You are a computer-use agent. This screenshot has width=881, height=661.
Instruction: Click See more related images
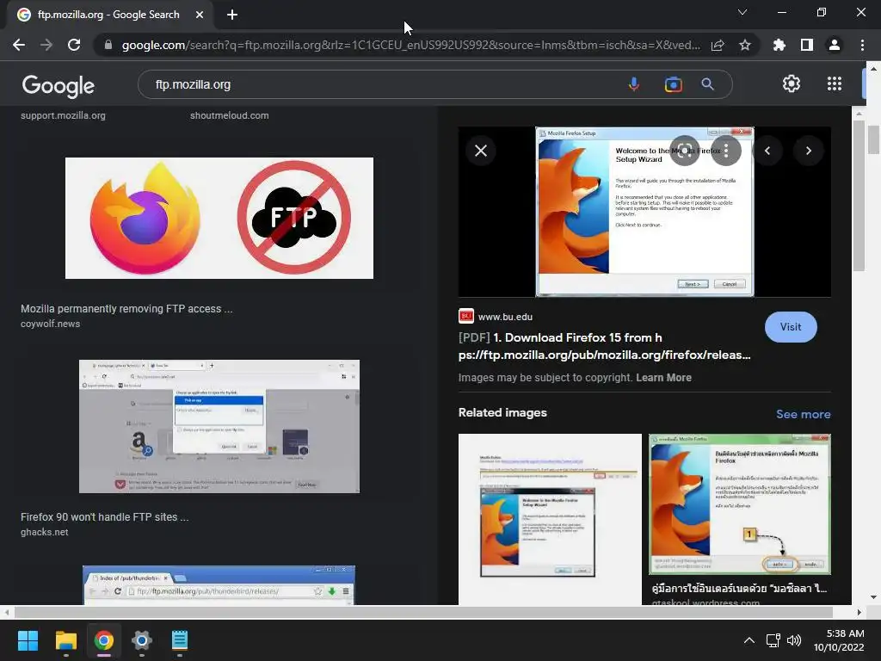(803, 414)
